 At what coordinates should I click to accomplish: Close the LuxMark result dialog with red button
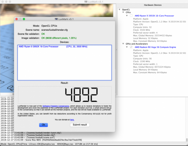point(17,19)
